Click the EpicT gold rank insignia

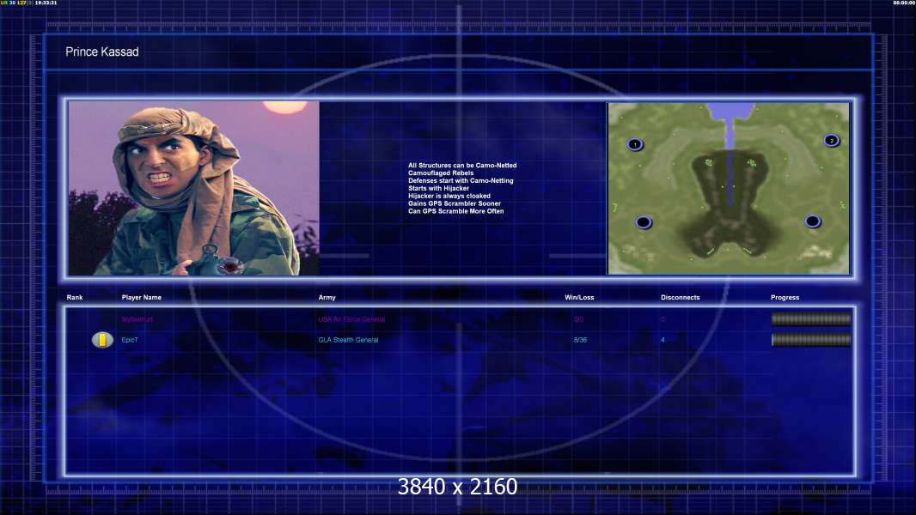[x=102, y=339]
